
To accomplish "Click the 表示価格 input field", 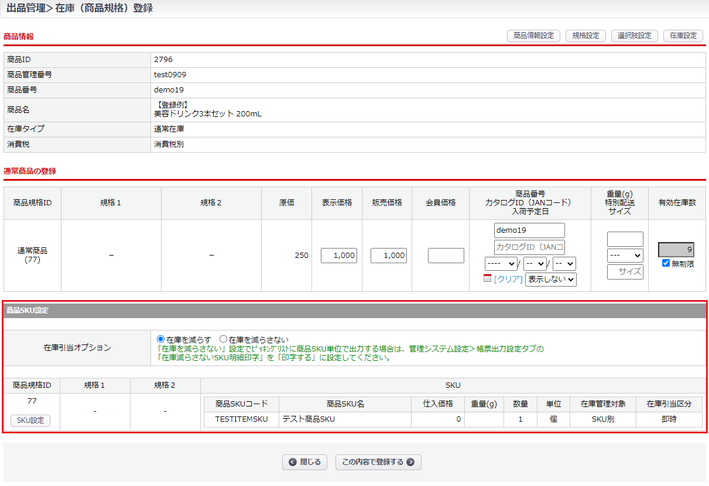I will pyautogui.click(x=339, y=256).
